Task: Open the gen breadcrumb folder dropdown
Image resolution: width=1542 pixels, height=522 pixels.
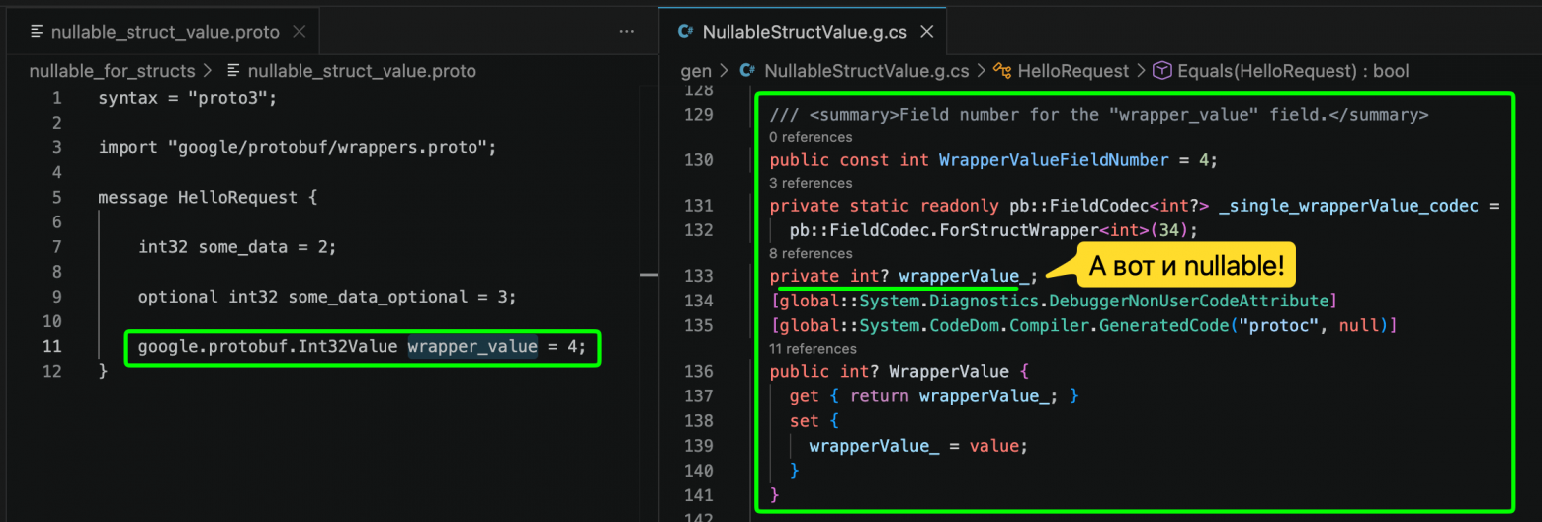Action: (696, 71)
